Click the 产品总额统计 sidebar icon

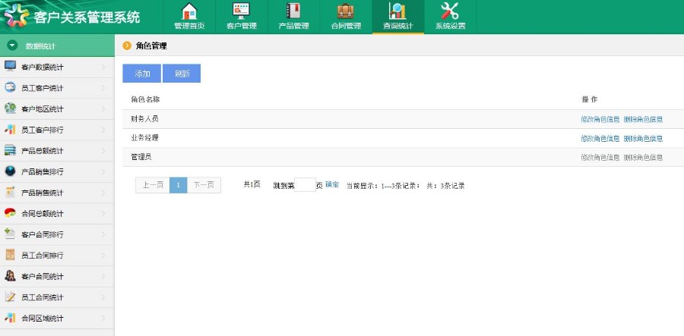(x=10, y=150)
